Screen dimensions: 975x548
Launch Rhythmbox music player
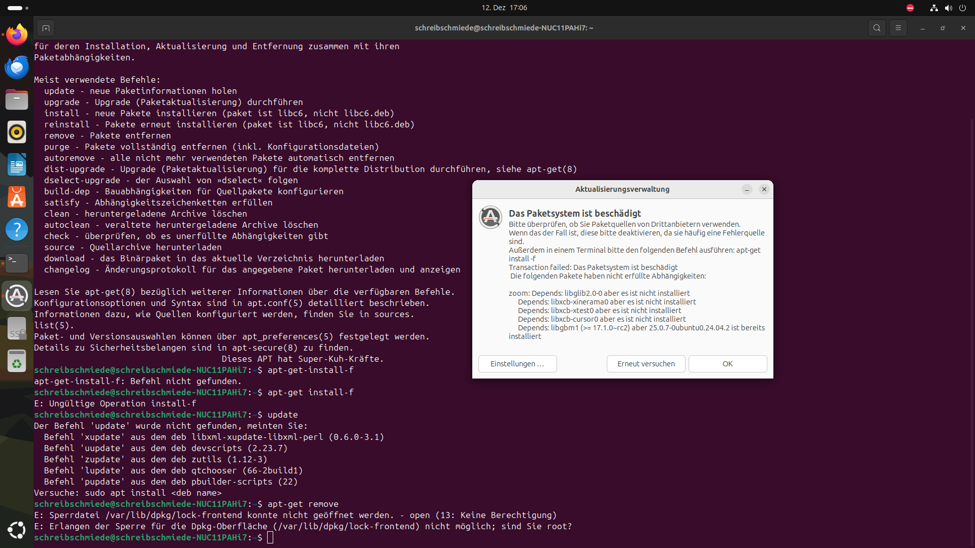point(17,132)
